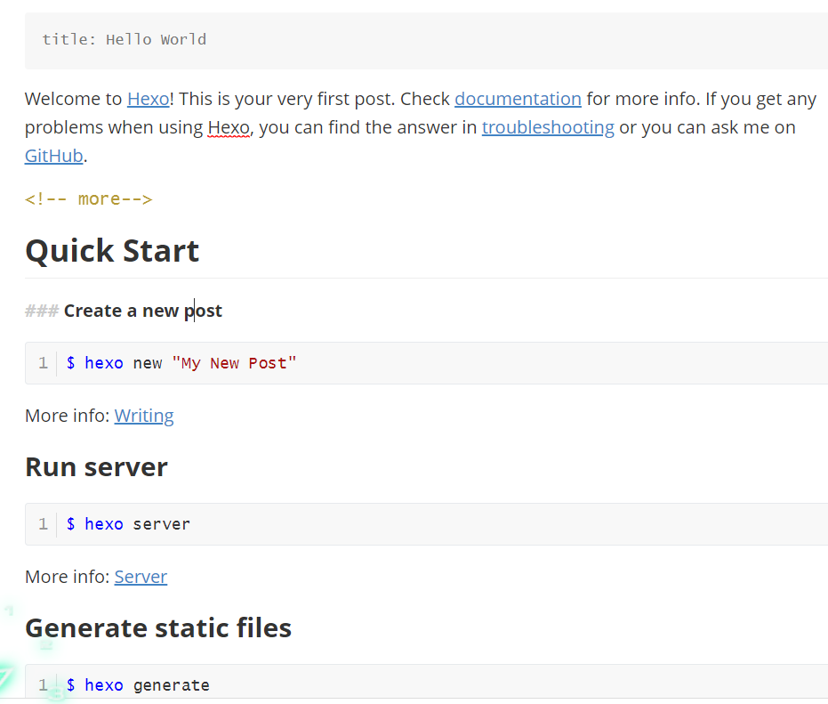
Task: Click the 'title: Hello World' front matter block
Action: pyautogui.click(x=426, y=40)
